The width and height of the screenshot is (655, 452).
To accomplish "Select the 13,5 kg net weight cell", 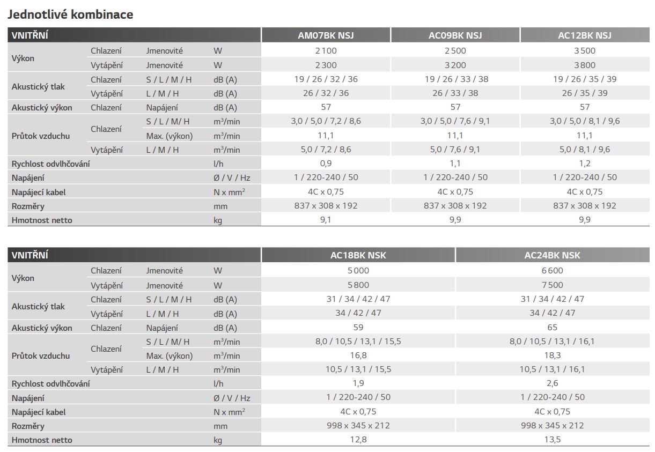I will coord(552,440).
